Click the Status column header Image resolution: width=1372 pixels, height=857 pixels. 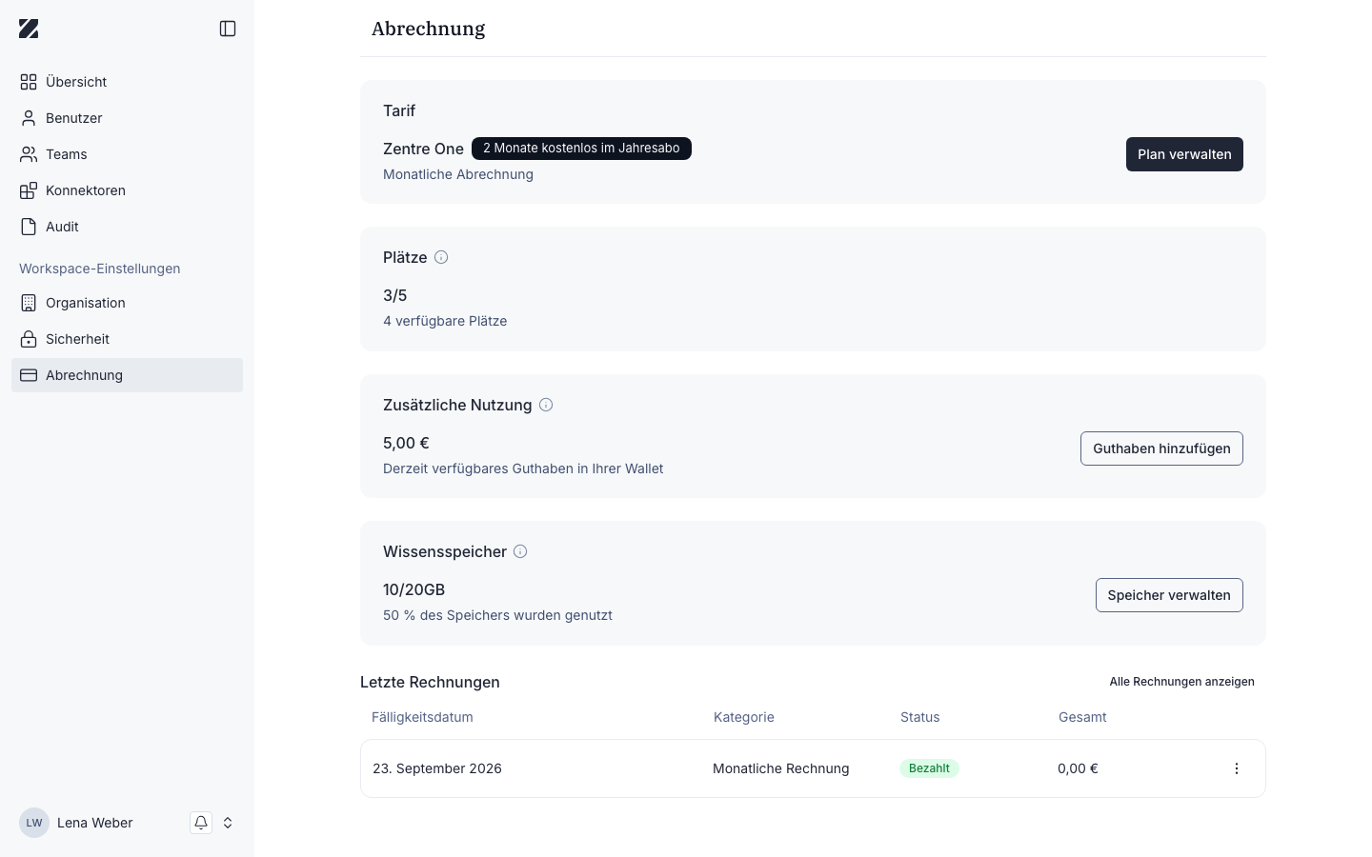pos(920,717)
